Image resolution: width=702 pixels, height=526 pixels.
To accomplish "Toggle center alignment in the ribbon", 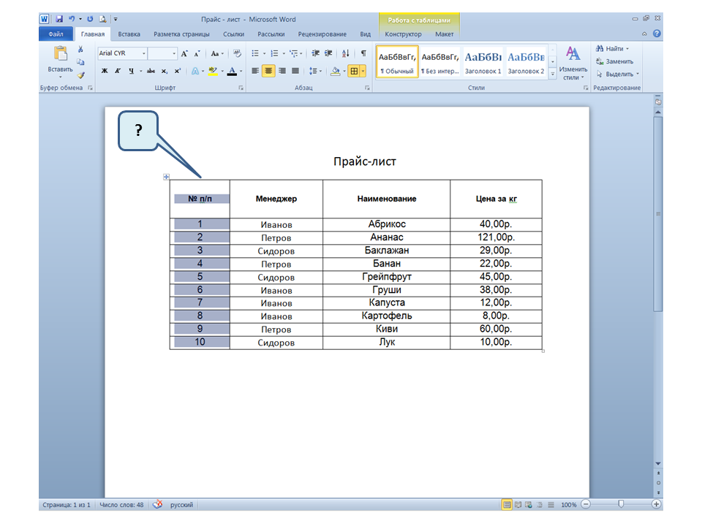I will click(x=268, y=71).
